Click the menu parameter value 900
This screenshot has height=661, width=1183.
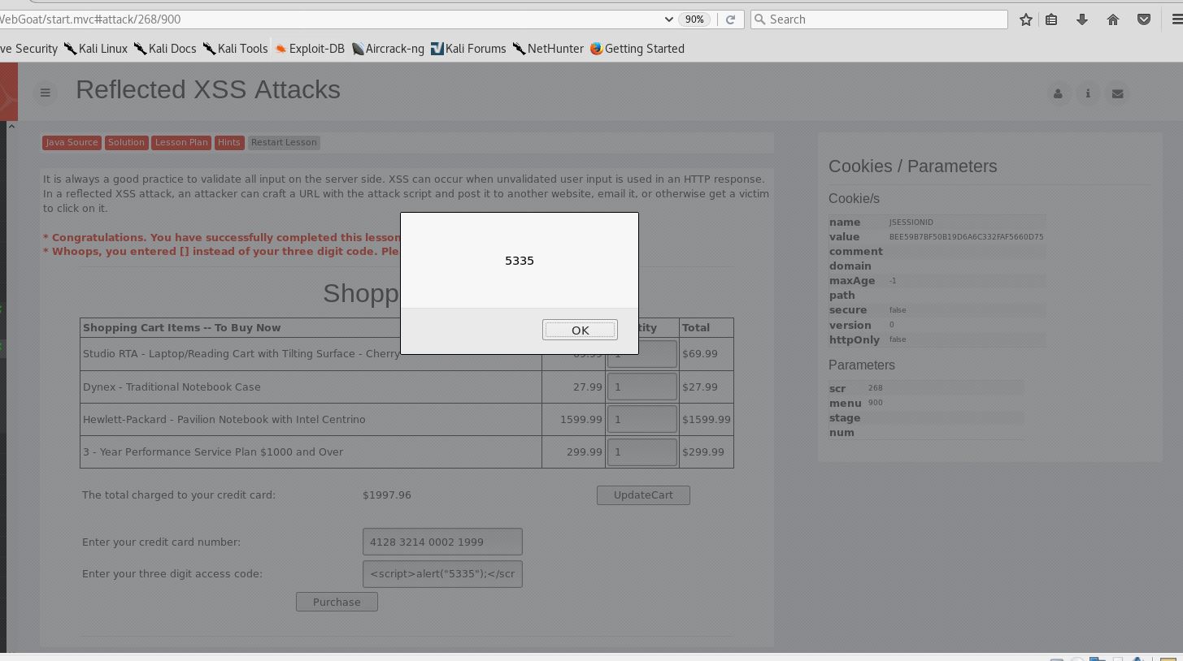875,403
